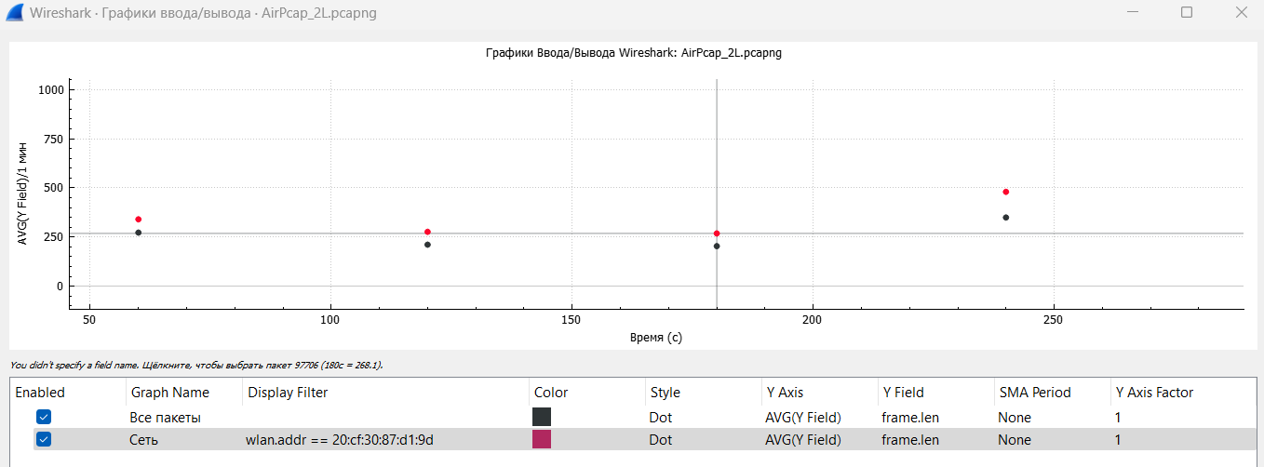1264x467 pixels.
Task: Click the red data point at 240 seconds
Action: pyautogui.click(x=1006, y=192)
